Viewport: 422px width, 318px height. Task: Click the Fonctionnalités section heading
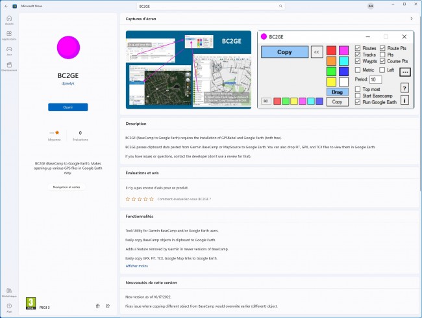139,217
